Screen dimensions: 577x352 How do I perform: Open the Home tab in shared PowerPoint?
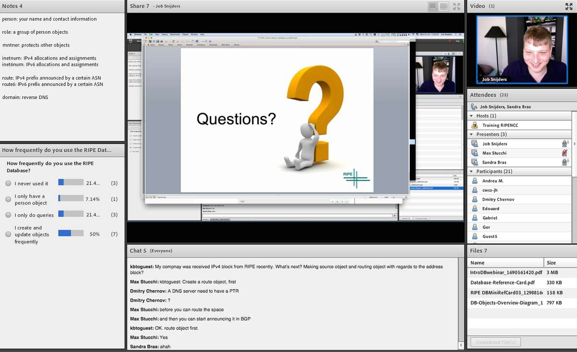coord(152,45)
